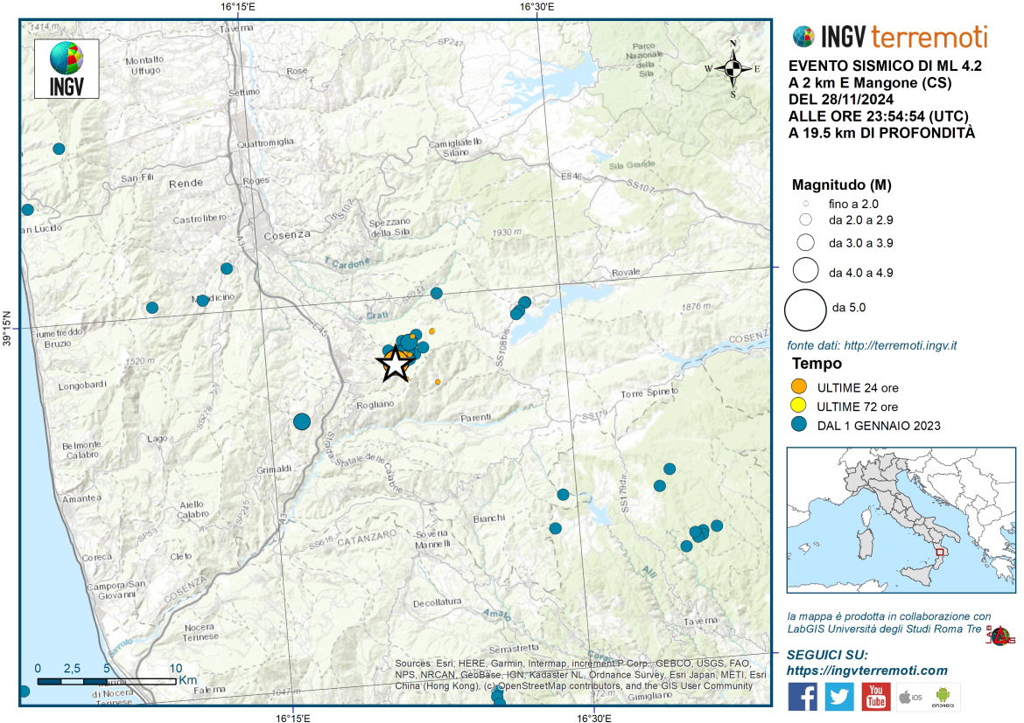Click the compass rose icon
Viewport: 1024px width, 723px height.
(733, 68)
